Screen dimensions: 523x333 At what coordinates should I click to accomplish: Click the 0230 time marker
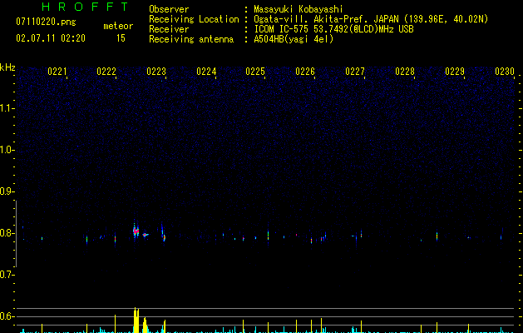pyautogui.click(x=505, y=72)
